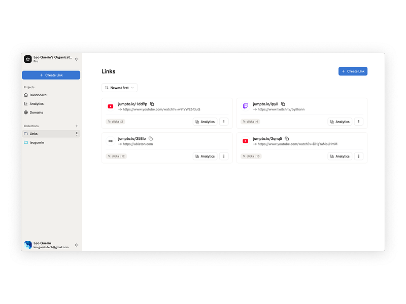Viewport: 406px width, 304px height.
Task: Click the jumpto.io/358ib short link
Action: (132, 138)
